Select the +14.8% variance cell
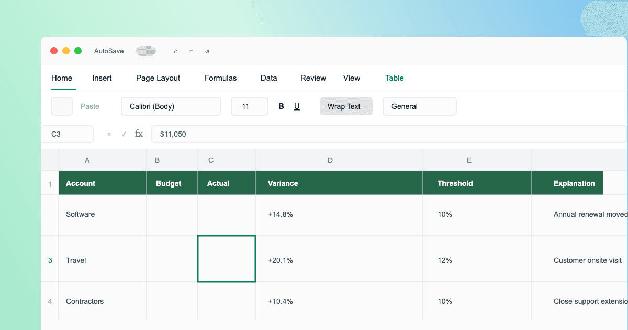The image size is (628, 330). pyautogui.click(x=339, y=215)
